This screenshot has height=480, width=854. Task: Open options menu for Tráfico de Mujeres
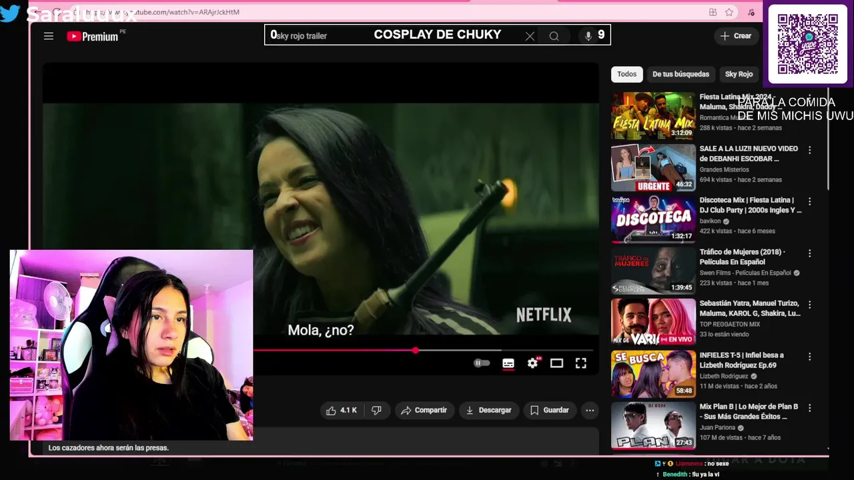coord(809,253)
